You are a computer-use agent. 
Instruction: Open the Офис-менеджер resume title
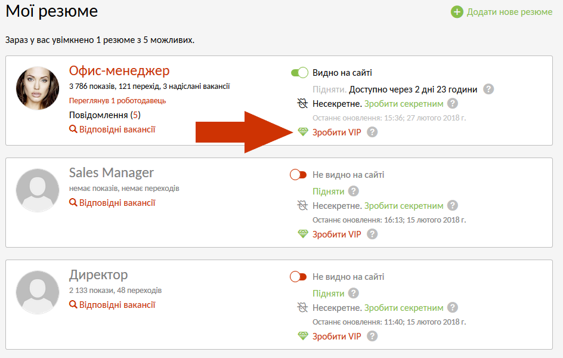[119, 71]
